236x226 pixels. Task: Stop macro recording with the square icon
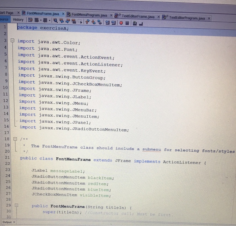pyautogui.click(x=127, y=23)
